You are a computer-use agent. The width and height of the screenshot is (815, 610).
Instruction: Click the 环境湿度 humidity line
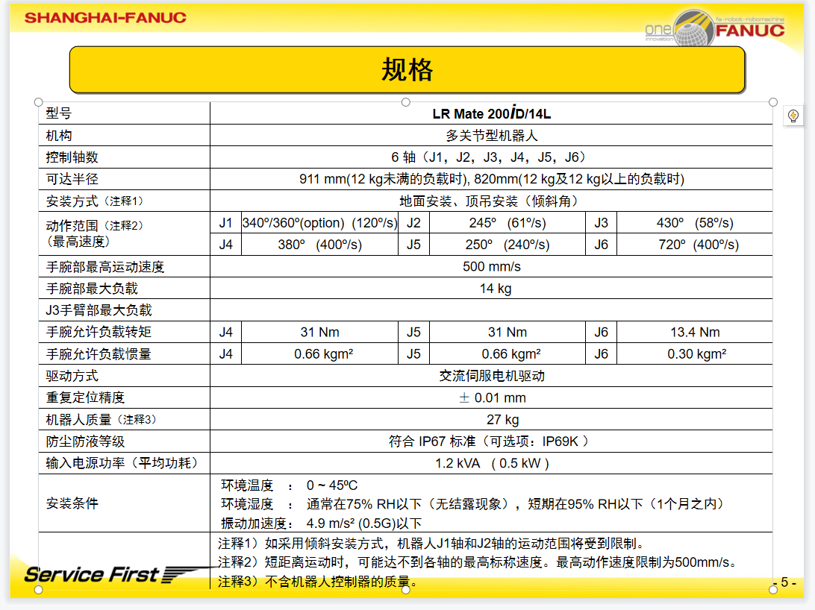point(472,504)
